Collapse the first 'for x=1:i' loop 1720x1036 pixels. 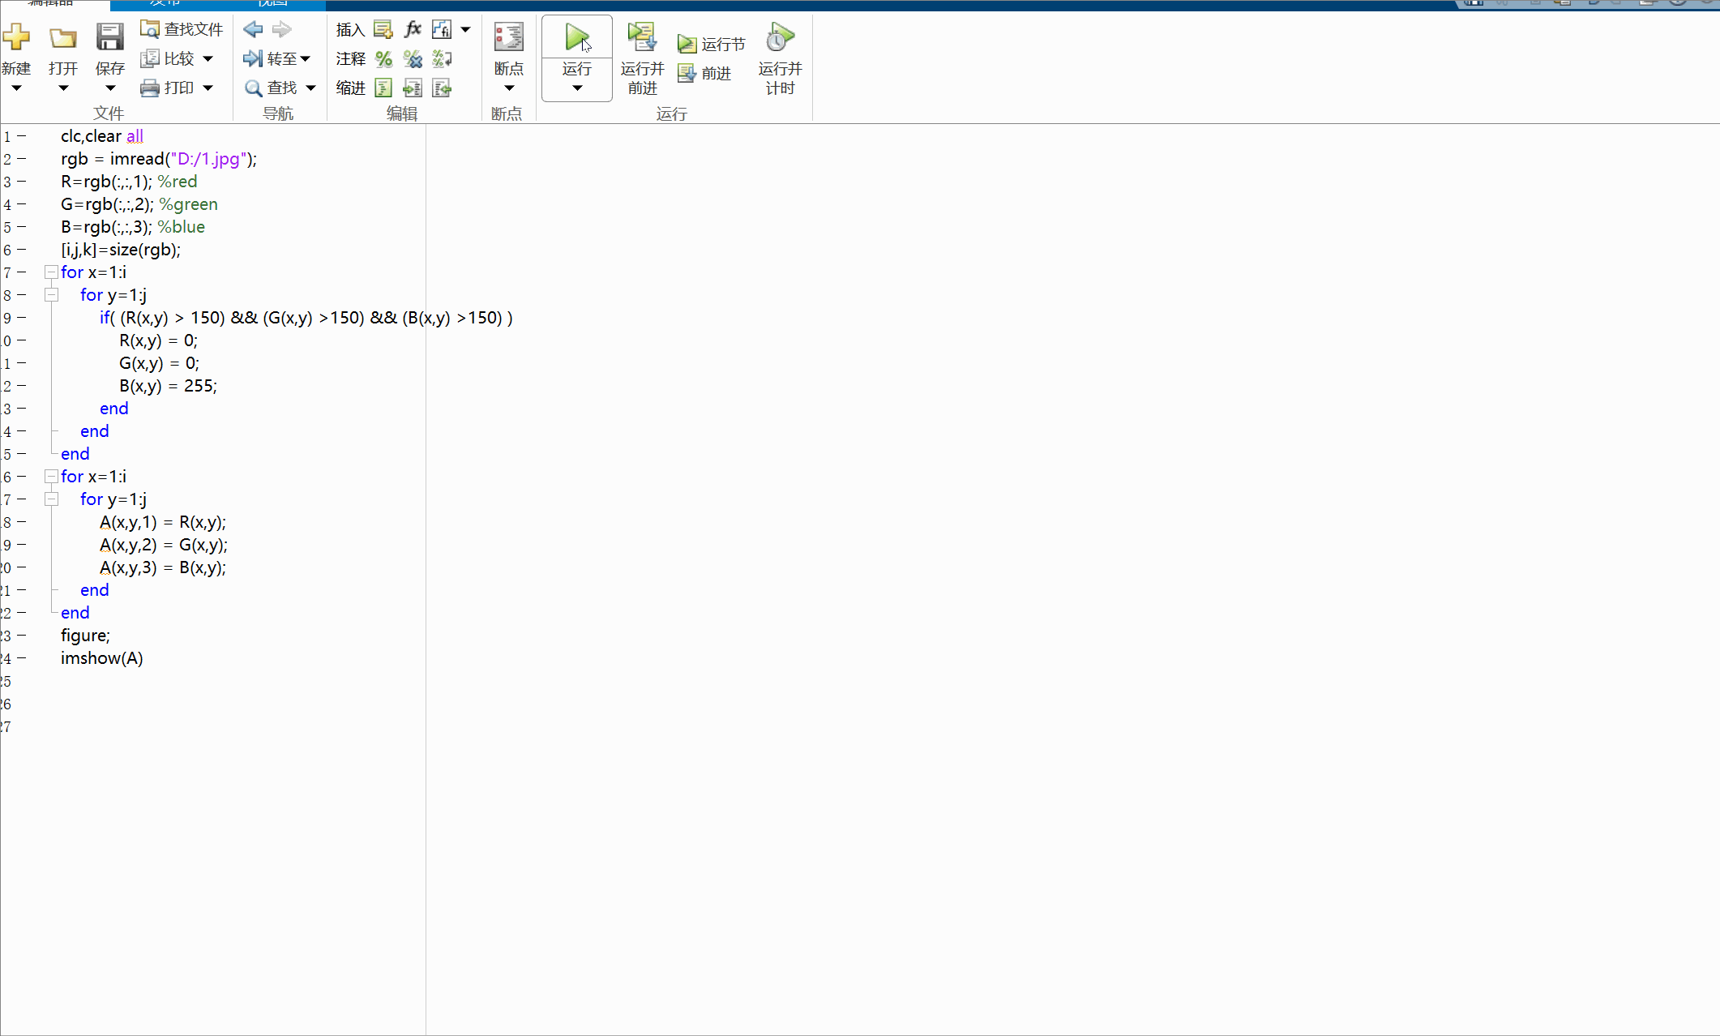coord(51,272)
